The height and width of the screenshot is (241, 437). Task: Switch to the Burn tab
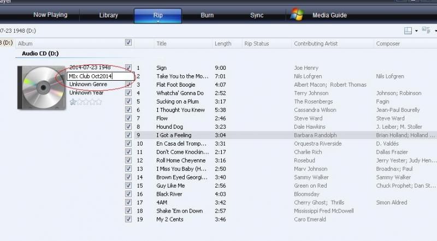point(207,15)
